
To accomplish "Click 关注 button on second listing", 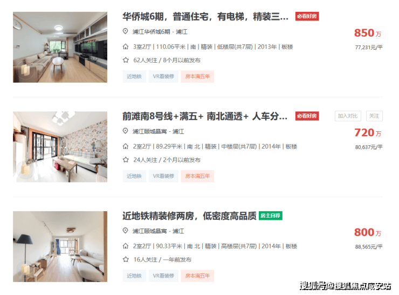I will click(x=374, y=116).
